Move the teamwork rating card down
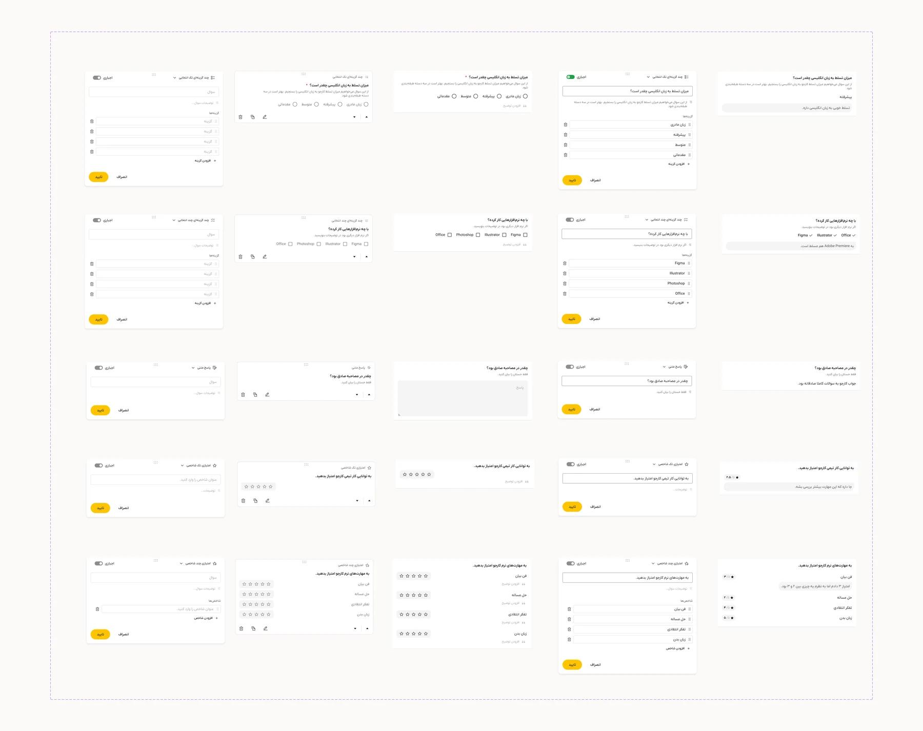This screenshot has width=923, height=731. [357, 500]
